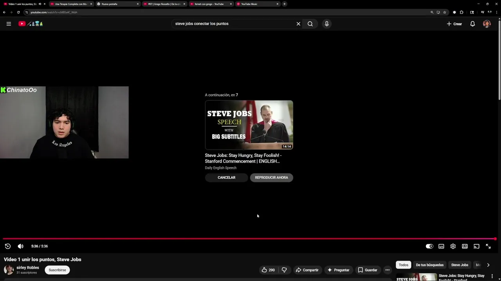
Task: Select the Steve Jobs chip
Action: click(460, 265)
